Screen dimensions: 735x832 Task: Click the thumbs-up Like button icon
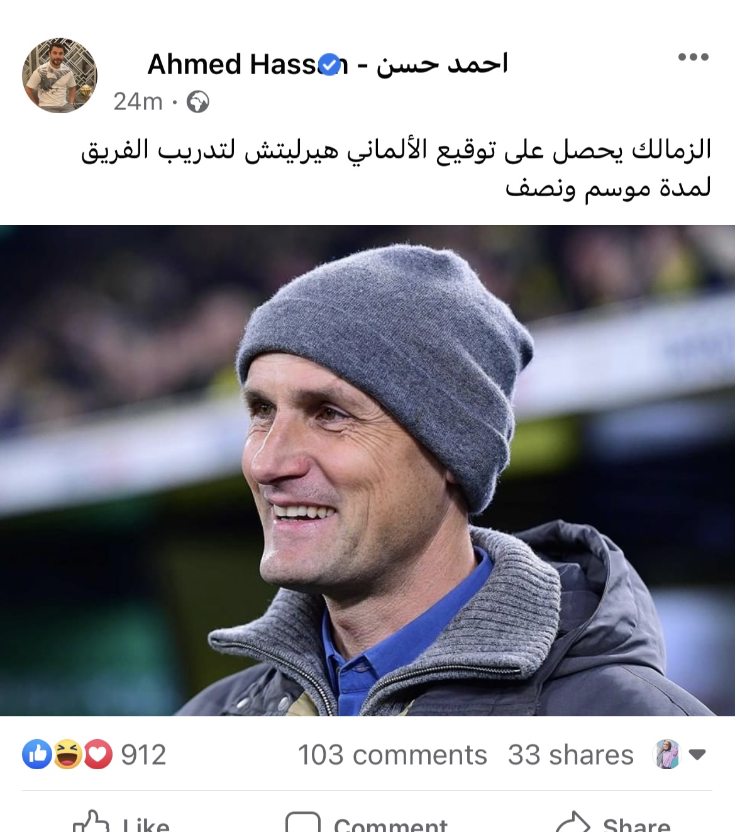pos(92,821)
